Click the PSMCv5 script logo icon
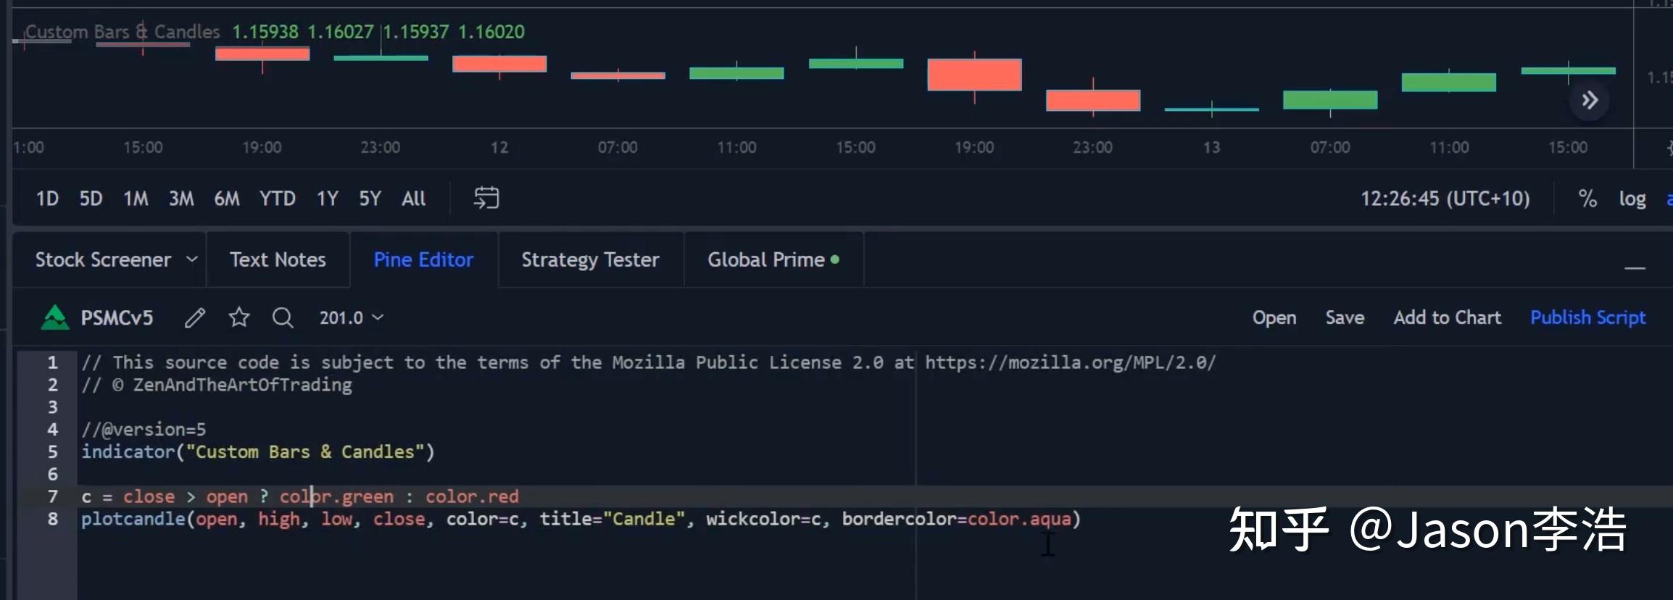1673x600 pixels. (x=55, y=317)
